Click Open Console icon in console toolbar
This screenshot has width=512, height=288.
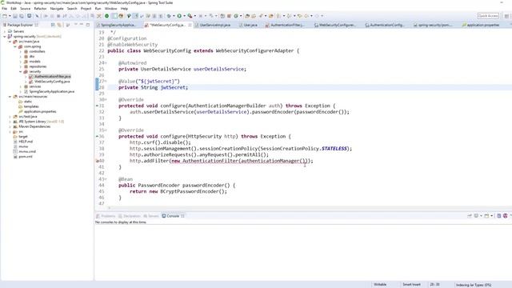[x=486, y=216]
